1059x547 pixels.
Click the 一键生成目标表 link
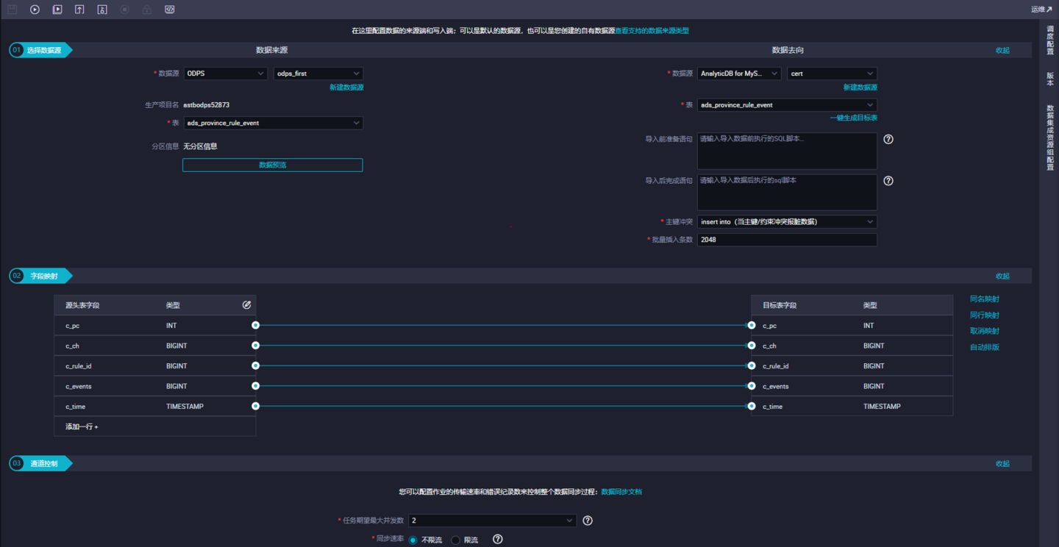(853, 118)
